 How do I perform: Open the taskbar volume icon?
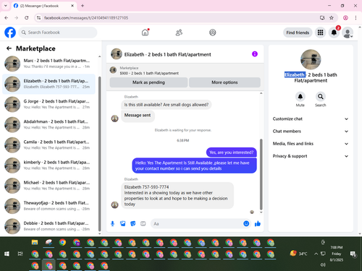pos(323,264)
